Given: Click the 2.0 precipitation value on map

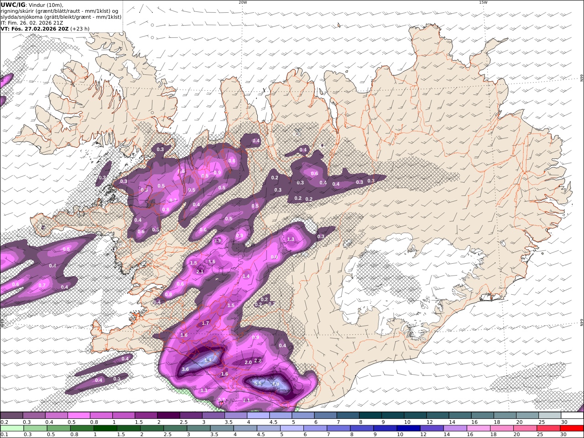Looking at the screenshot, I should tap(248, 362).
